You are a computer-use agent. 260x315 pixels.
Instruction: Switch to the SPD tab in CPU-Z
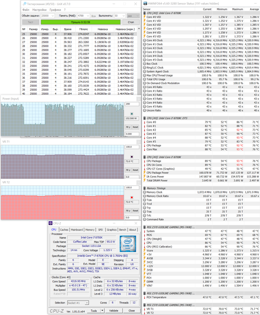pyautogui.click(x=100, y=230)
